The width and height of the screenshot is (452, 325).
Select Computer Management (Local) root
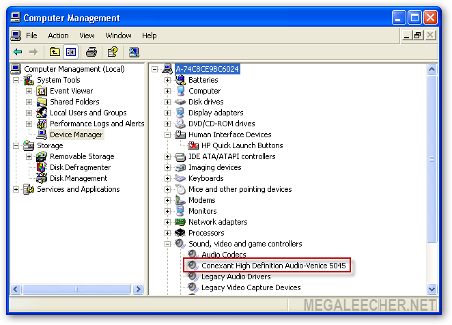[x=74, y=69]
